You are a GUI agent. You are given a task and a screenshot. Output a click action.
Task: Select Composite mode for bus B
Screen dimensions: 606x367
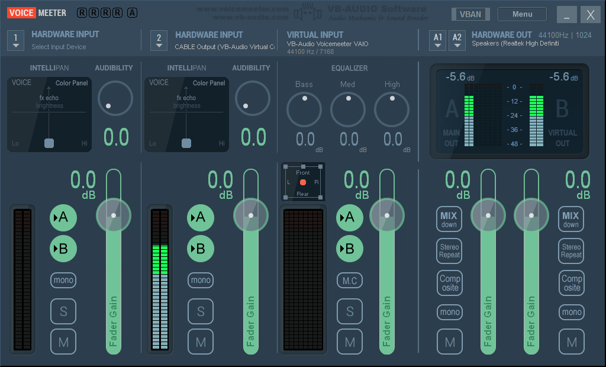click(x=572, y=283)
